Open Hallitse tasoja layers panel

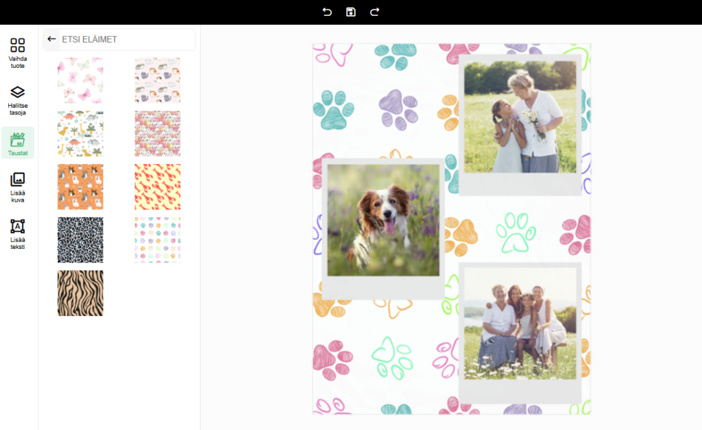click(x=17, y=100)
